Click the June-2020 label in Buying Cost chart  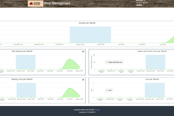tap(60, 99)
